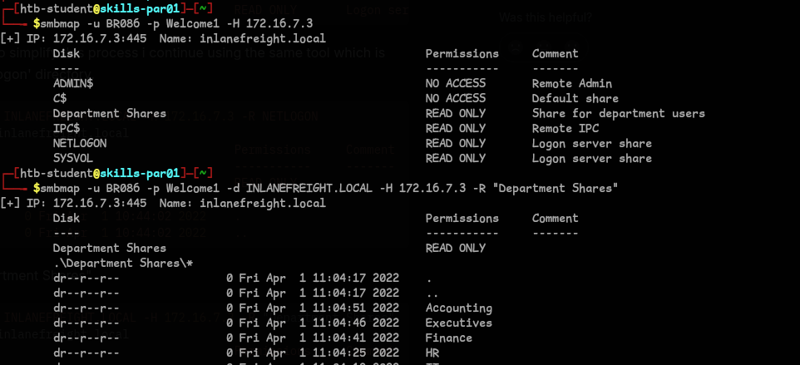Click the 'Remote IPC' comment
Image resolution: width=800 pixels, height=365 pixels.
(565, 128)
